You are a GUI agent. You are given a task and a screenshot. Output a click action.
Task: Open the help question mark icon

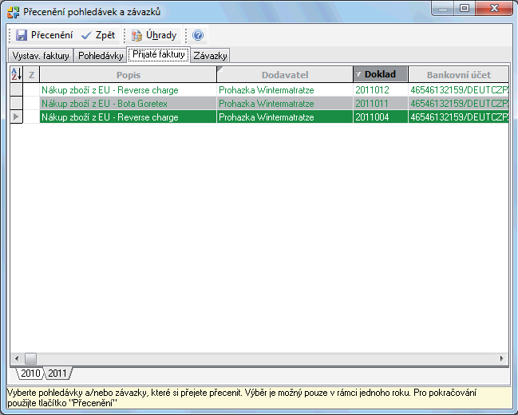198,35
